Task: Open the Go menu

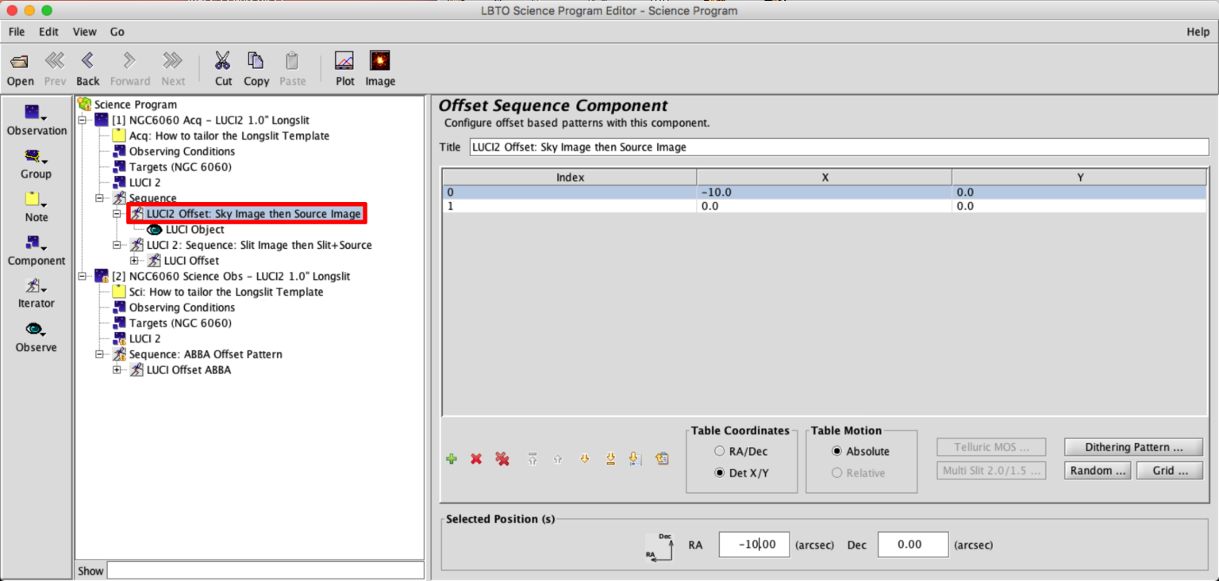Action: 117,32
